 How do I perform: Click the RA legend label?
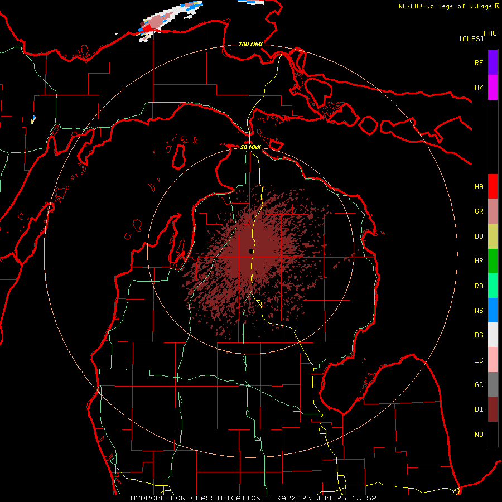[479, 286]
